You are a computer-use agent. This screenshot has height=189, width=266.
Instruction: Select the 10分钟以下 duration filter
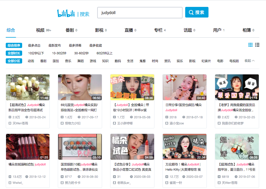click(x=36, y=53)
